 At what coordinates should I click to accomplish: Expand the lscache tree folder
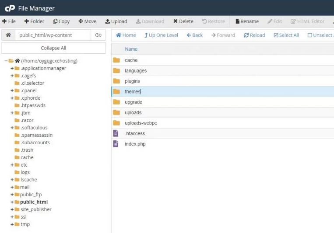[12, 180]
